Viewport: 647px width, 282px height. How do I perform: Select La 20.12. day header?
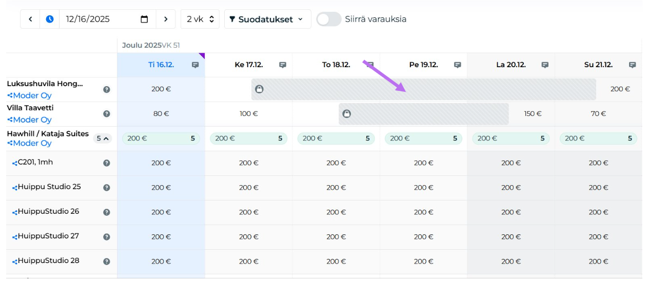pyautogui.click(x=511, y=65)
